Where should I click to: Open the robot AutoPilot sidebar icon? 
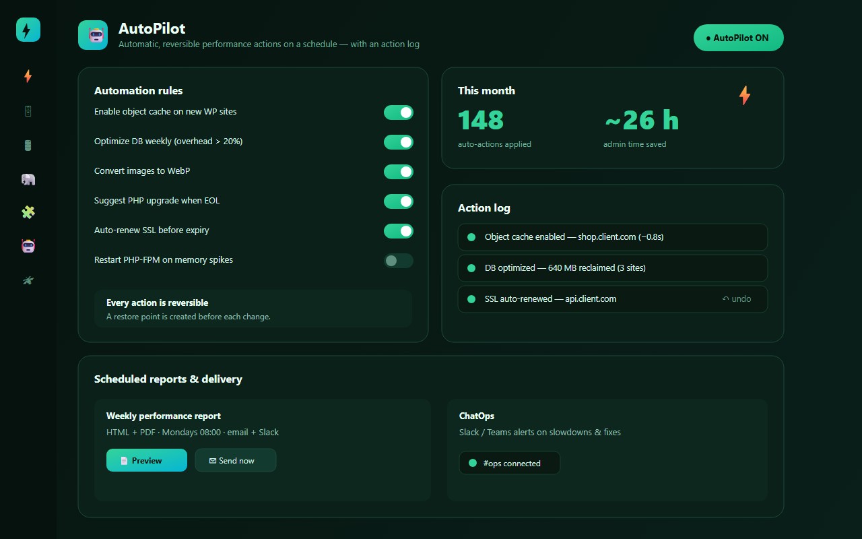click(x=28, y=246)
